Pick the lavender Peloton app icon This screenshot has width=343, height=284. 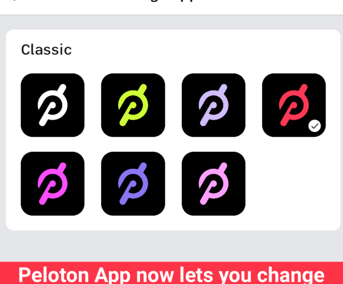(213, 105)
